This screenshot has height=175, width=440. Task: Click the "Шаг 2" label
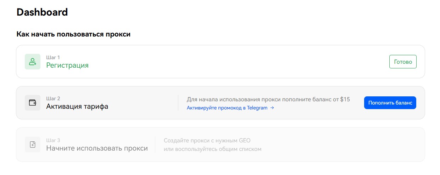point(53,98)
